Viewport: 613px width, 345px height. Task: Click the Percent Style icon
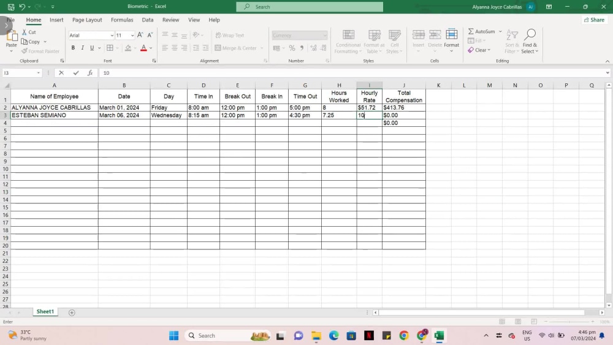(292, 48)
